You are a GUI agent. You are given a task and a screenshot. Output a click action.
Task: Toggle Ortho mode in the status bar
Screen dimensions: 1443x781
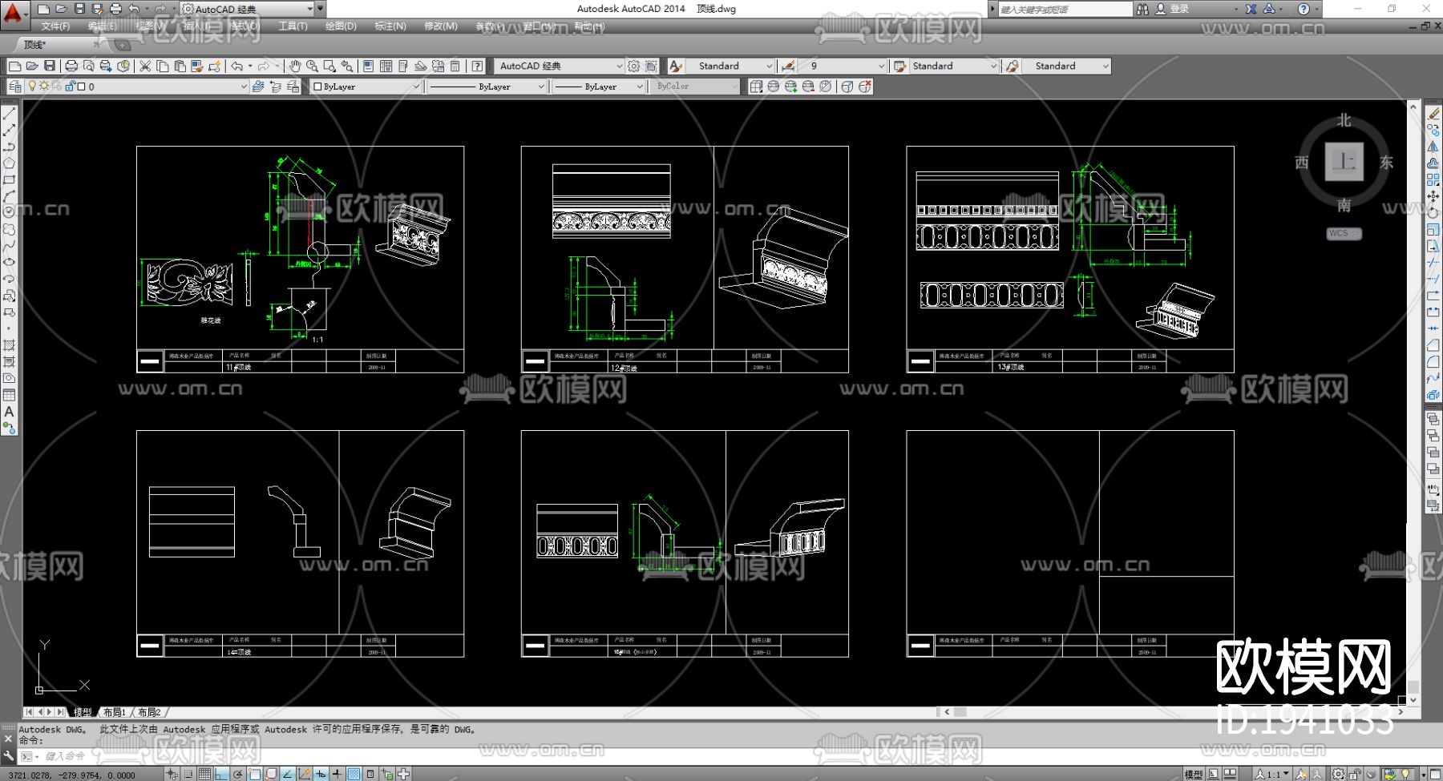pyautogui.click(x=221, y=774)
